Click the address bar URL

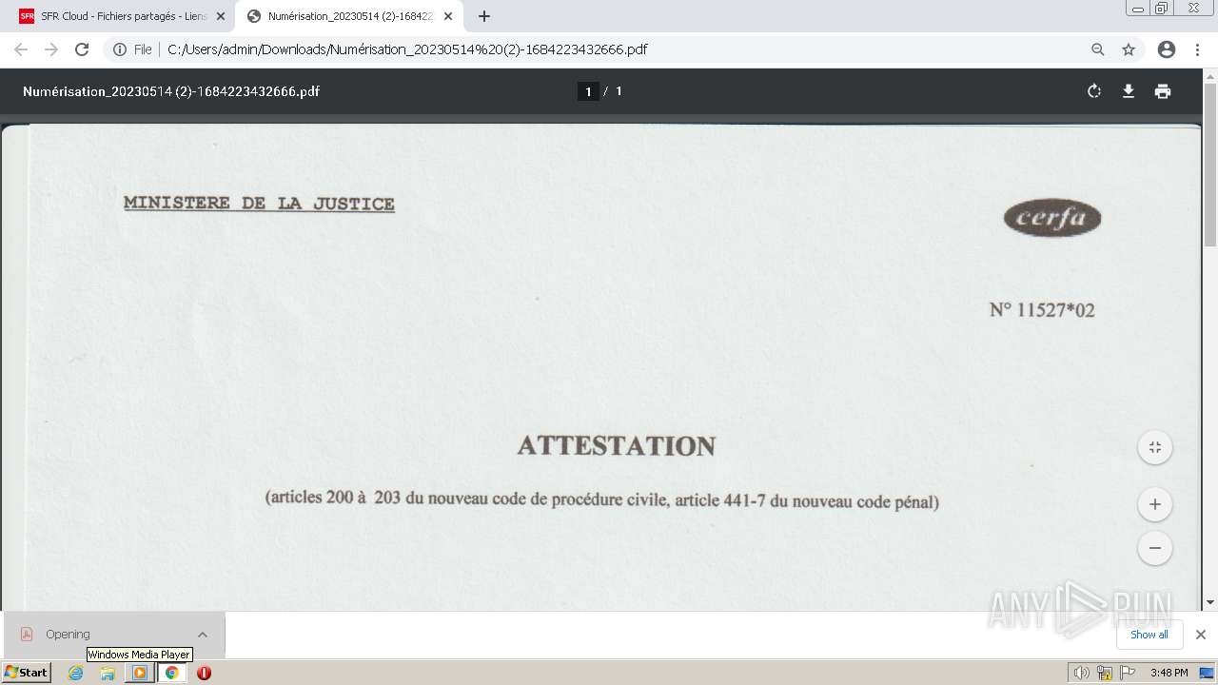coord(407,49)
